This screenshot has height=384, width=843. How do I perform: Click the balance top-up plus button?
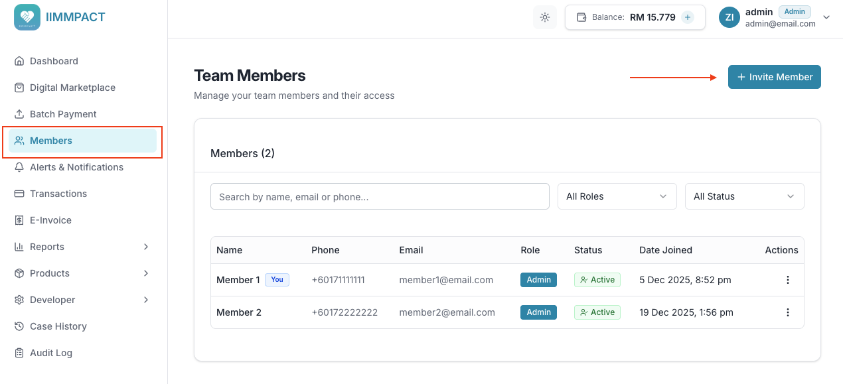click(687, 17)
